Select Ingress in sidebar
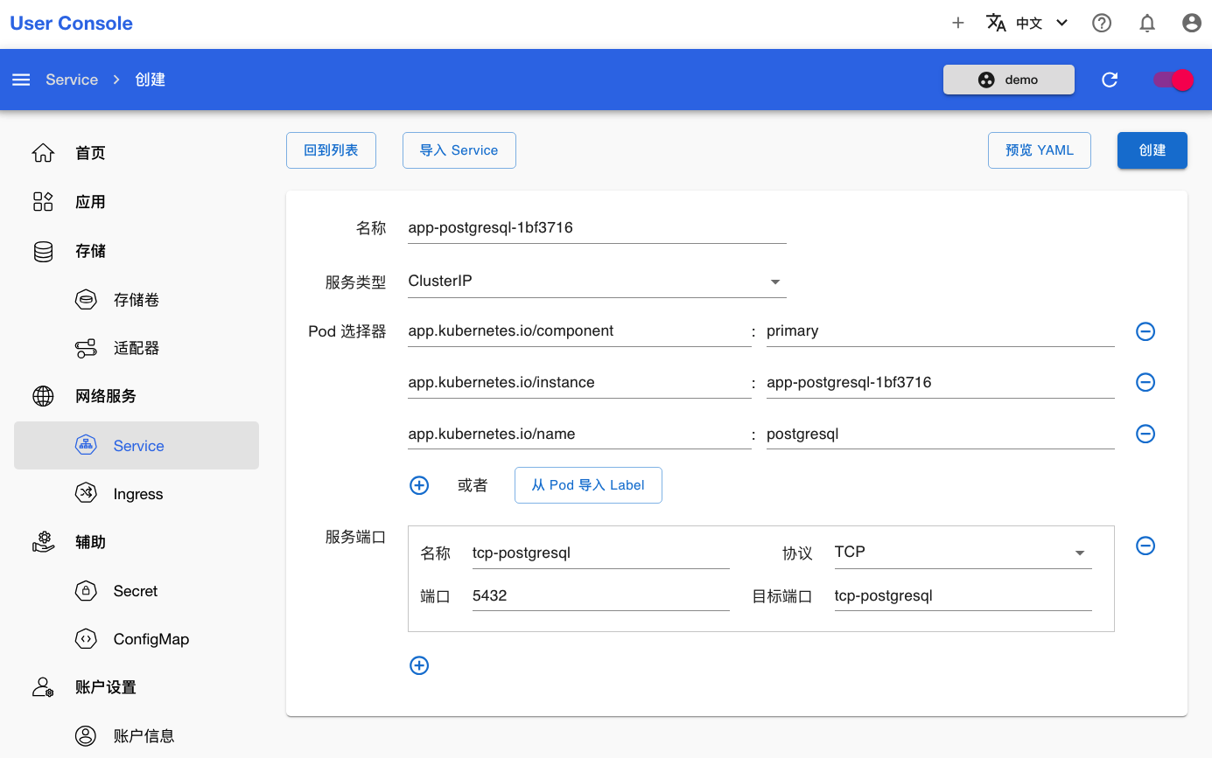Image resolution: width=1212 pixels, height=758 pixels. (x=138, y=494)
